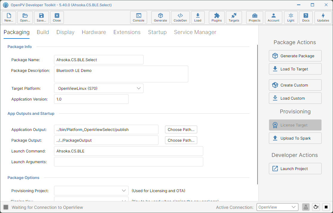Open the Targets toolbar item
Screen dimensions: 333x213
click(x=234, y=17)
